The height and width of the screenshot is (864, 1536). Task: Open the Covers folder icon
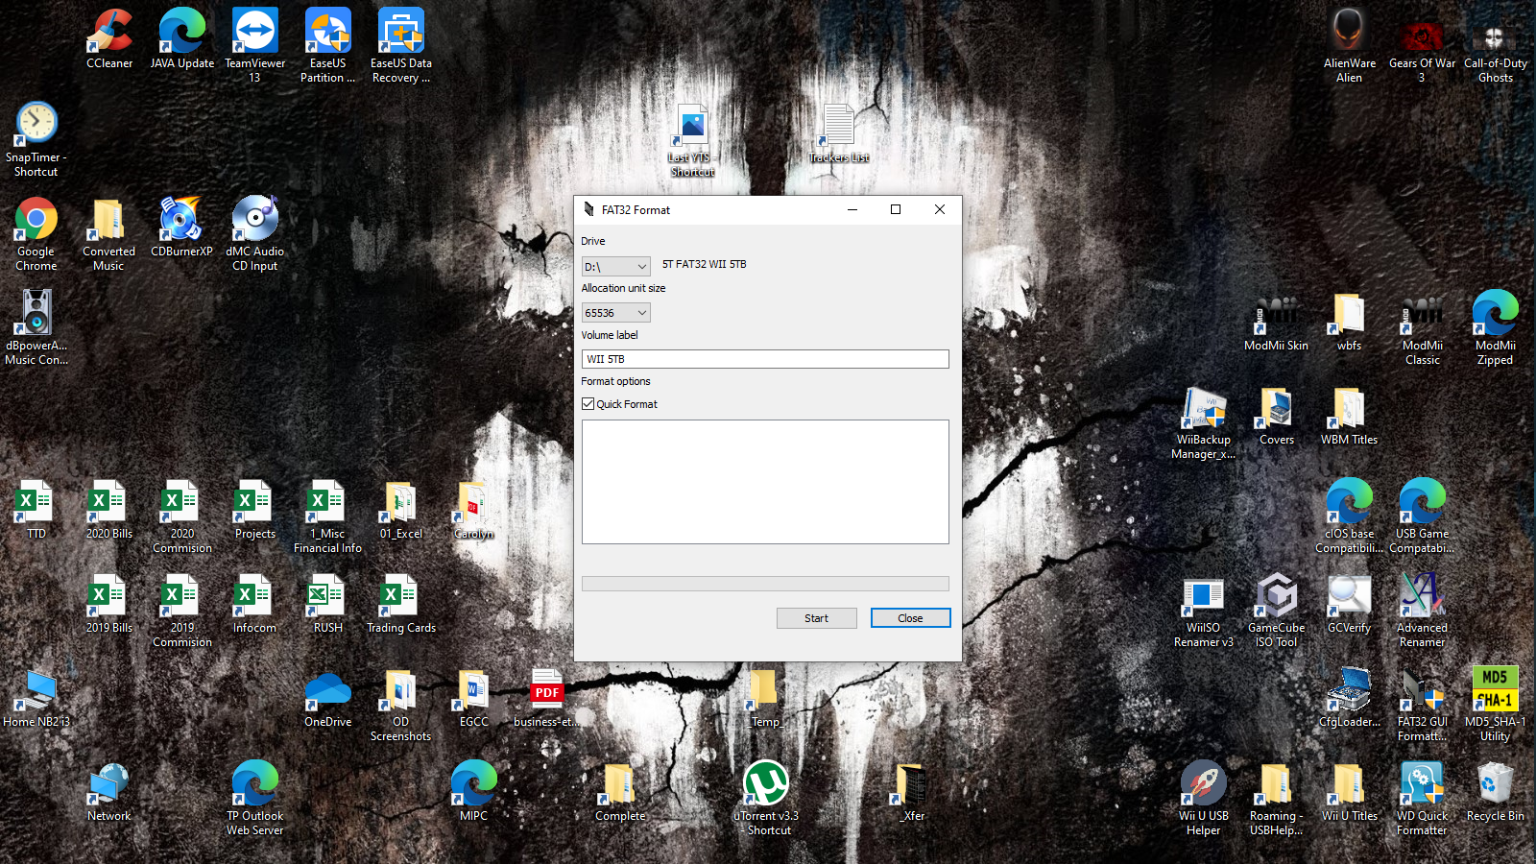(1277, 407)
